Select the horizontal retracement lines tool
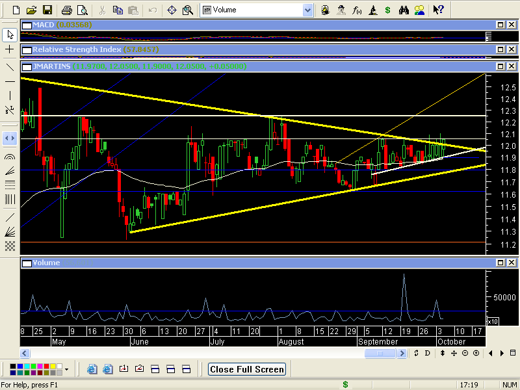This screenshot has width=520, height=390. coord(10,185)
